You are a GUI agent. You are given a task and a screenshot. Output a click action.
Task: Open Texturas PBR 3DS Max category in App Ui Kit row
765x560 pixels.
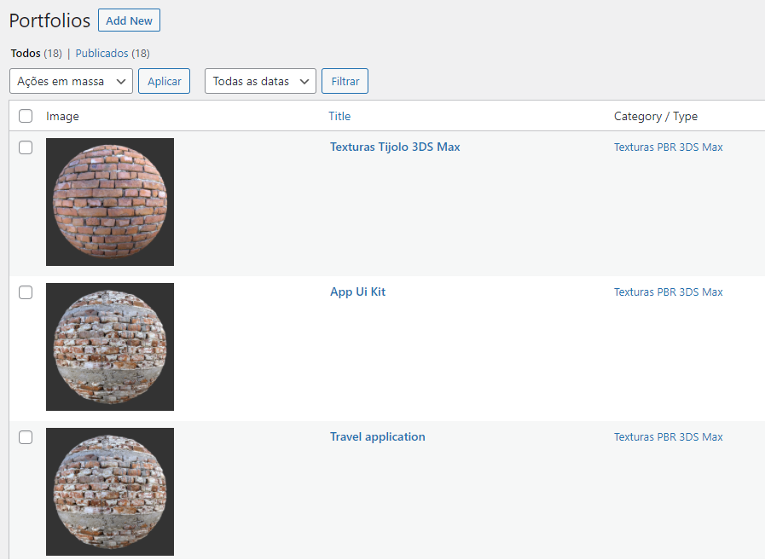(x=669, y=292)
